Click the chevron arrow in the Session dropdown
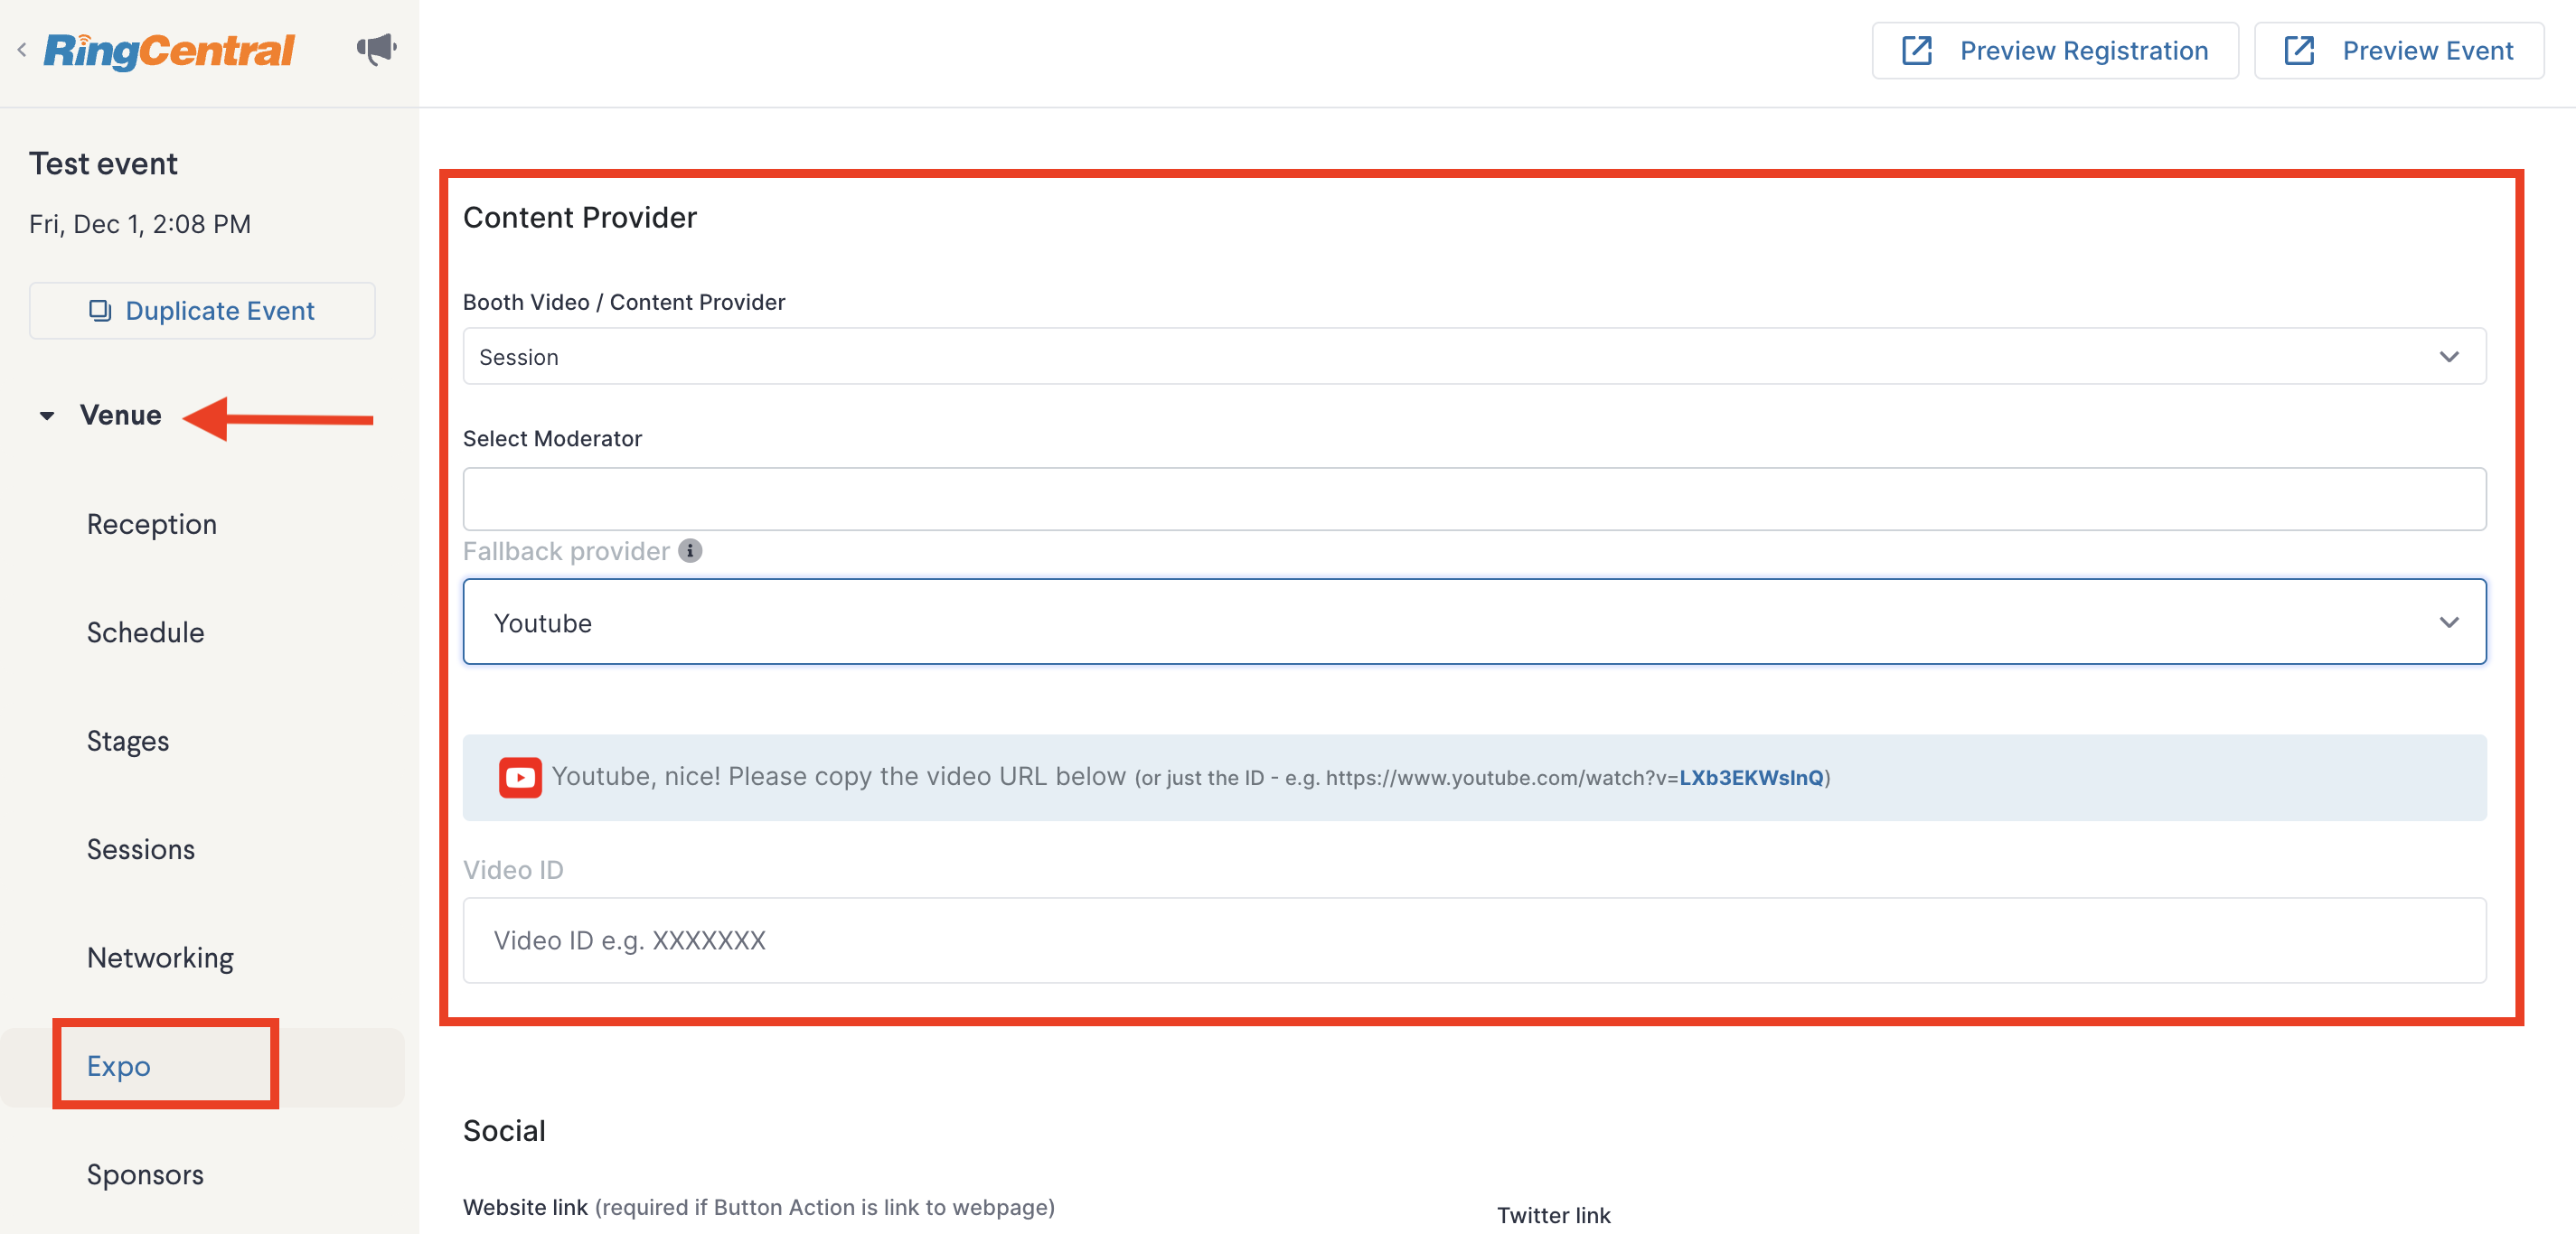This screenshot has width=2576, height=1234. pos(2449,357)
